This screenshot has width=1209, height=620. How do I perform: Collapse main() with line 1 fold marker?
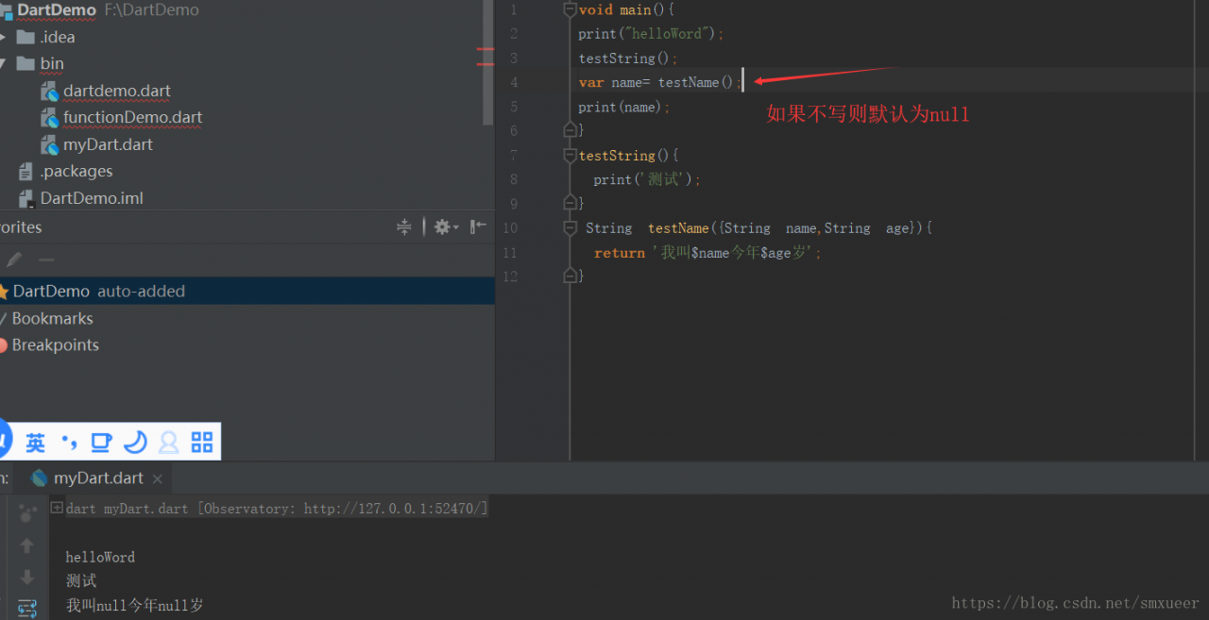point(570,10)
